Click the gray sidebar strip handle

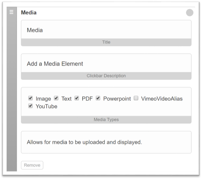coord(12,89)
